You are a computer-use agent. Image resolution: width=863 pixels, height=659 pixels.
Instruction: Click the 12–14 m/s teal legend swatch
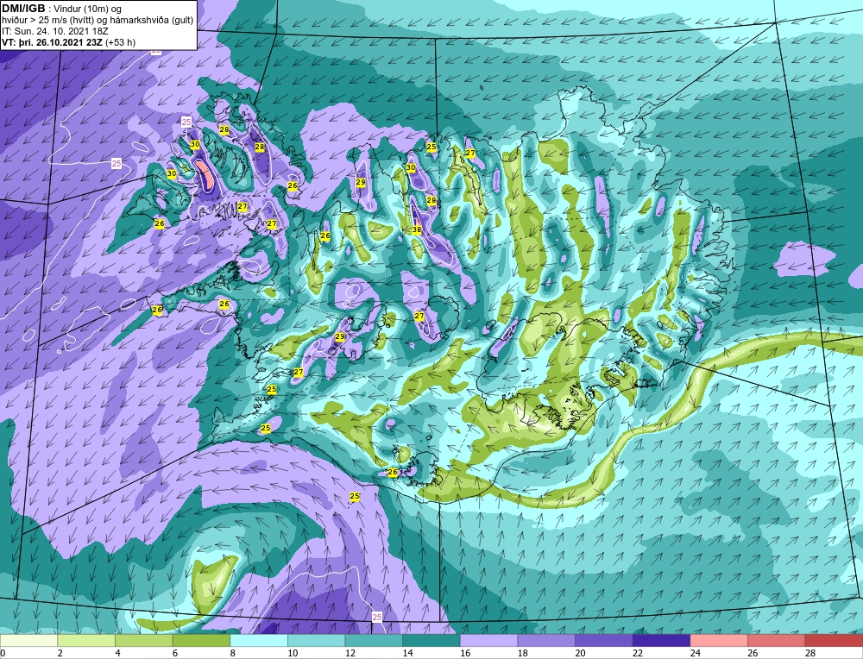tap(374, 641)
